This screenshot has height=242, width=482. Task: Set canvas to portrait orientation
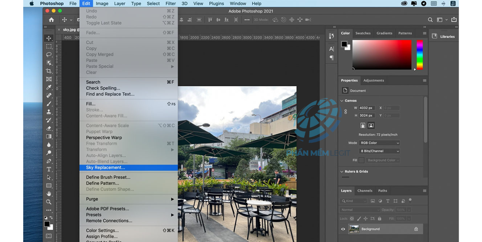coord(363,125)
